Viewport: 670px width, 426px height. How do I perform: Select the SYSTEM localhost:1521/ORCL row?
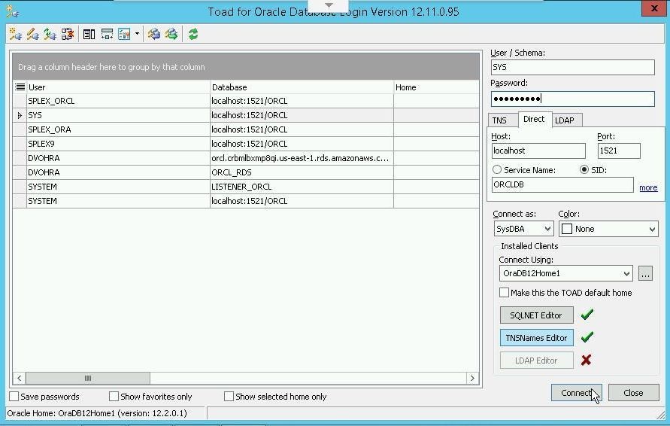pyautogui.click(x=246, y=201)
